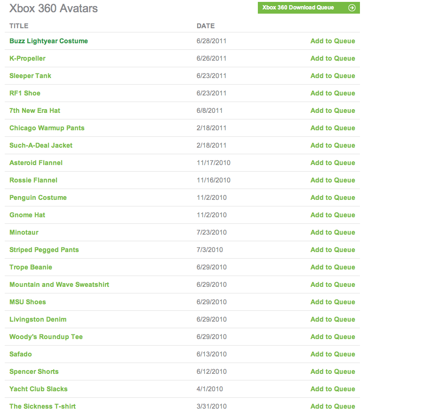
Task: Open Chicago Warmup Pants item
Action: pyautogui.click(x=47, y=128)
